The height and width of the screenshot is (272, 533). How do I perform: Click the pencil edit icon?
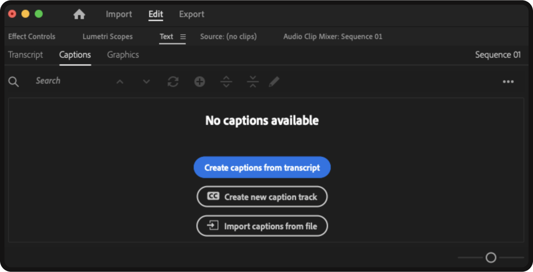pos(274,82)
